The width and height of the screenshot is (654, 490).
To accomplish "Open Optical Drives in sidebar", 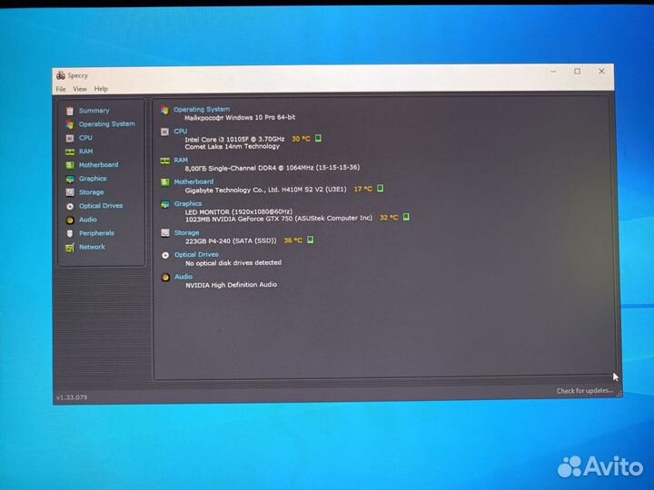I will click(x=101, y=206).
